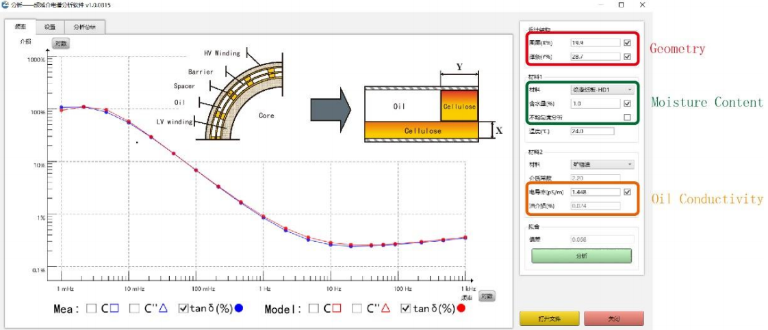Open the material 2 dropdown in section 材料2
This screenshot has height=330, width=768.
tap(602, 165)
